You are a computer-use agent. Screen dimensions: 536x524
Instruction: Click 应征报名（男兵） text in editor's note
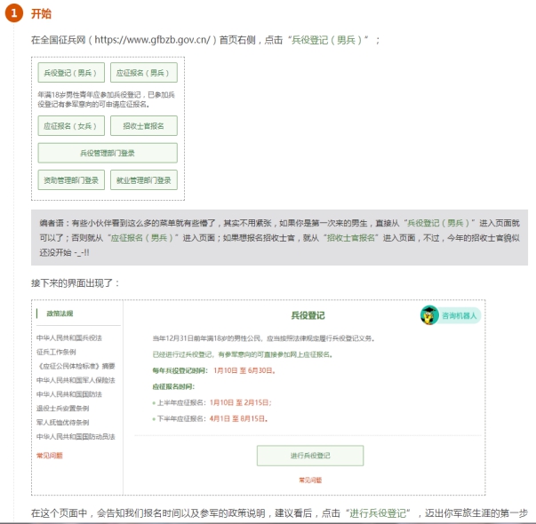143,238
